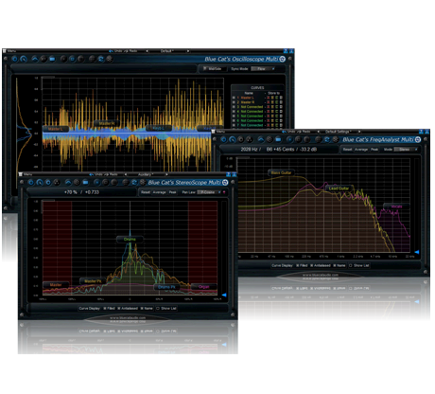Click the blue folder icon in Oscilloscope toolbar
Image resolution: width=435 pixels, height=394 pixels.
(52, 59)
